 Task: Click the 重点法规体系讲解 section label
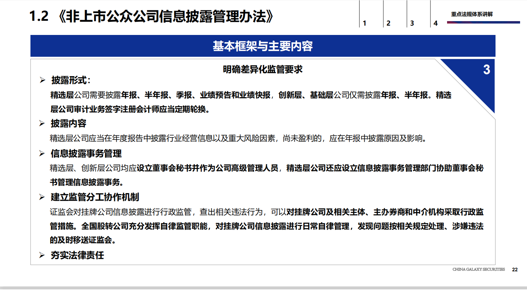click(x=472, y=14)
